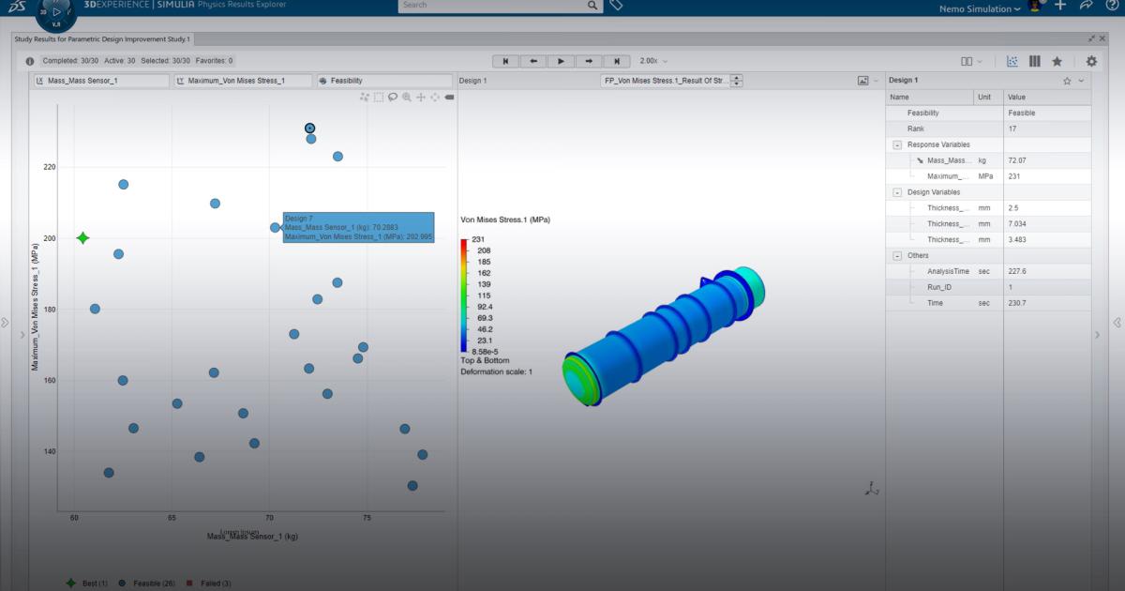Click the Feasibility color selector

385,81
